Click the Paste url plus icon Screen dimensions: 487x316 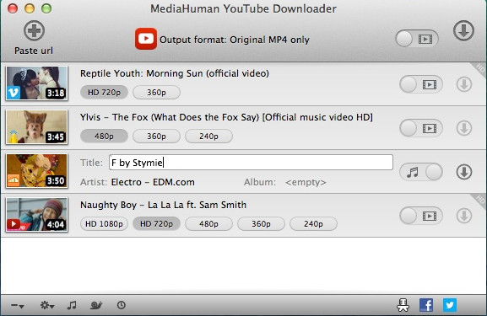pos(34,30)
